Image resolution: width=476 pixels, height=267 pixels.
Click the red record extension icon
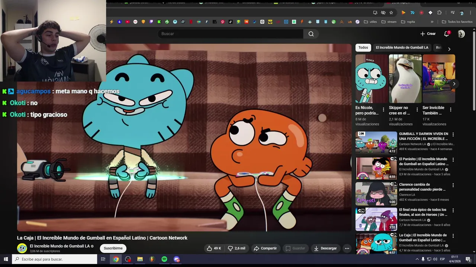click(421, 13)
